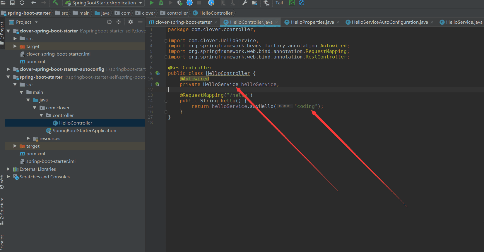
Task: Switch to HelloProperties.java tab
Action: point(312,22)
